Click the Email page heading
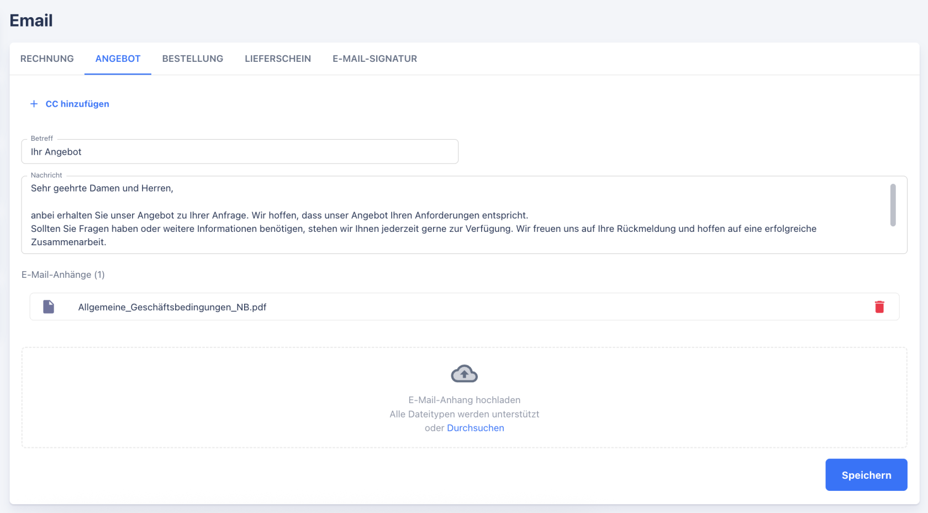Image resolution: width=928 pixels, height=513 pixels. click(x=31, y=20)
